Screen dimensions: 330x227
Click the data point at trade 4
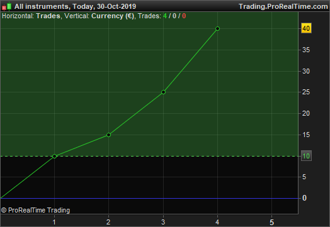[x=218, y=28]
